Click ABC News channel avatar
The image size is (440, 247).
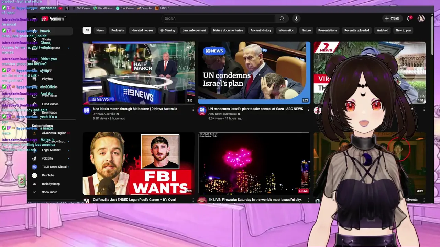point(202,110)
